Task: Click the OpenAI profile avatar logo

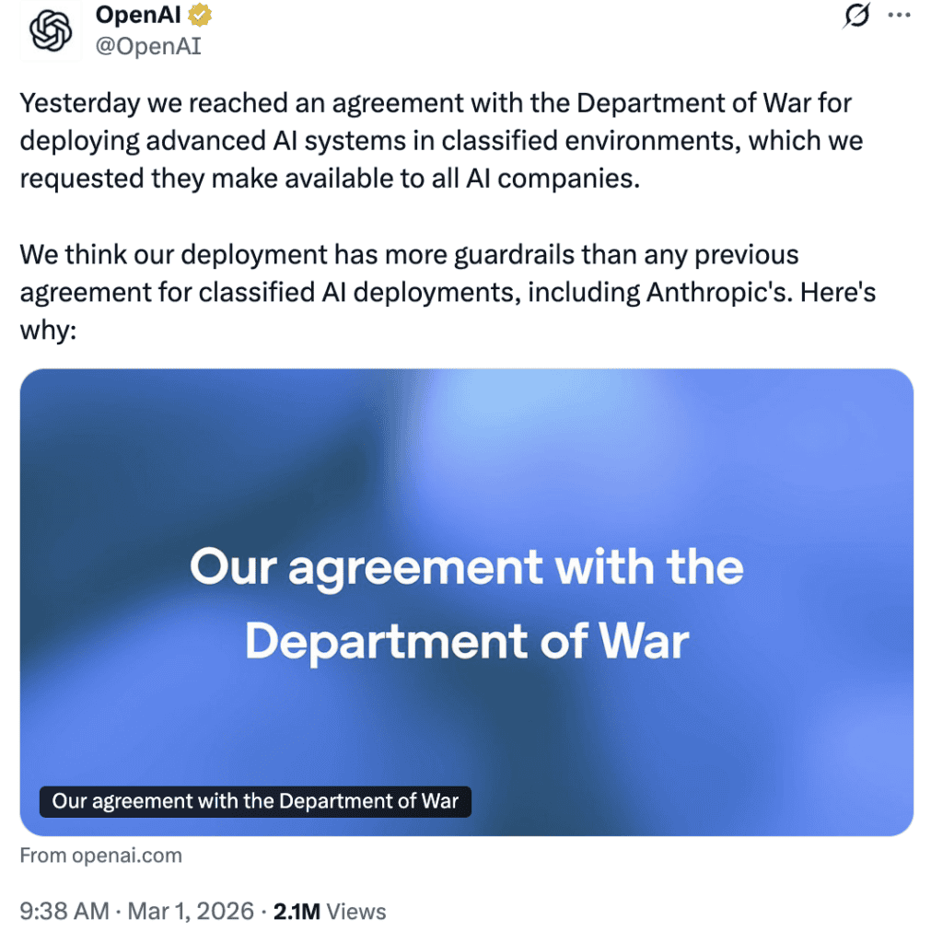Action: pos(51,31)
